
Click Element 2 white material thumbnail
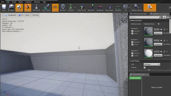coord(149,53)
